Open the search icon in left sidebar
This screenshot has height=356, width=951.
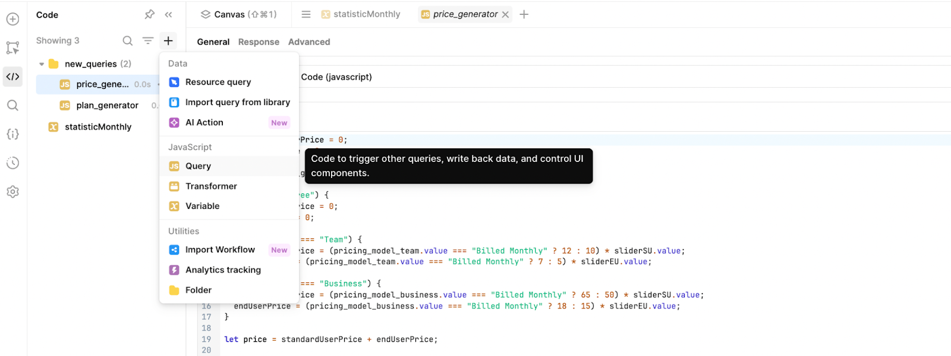point(12,106)
